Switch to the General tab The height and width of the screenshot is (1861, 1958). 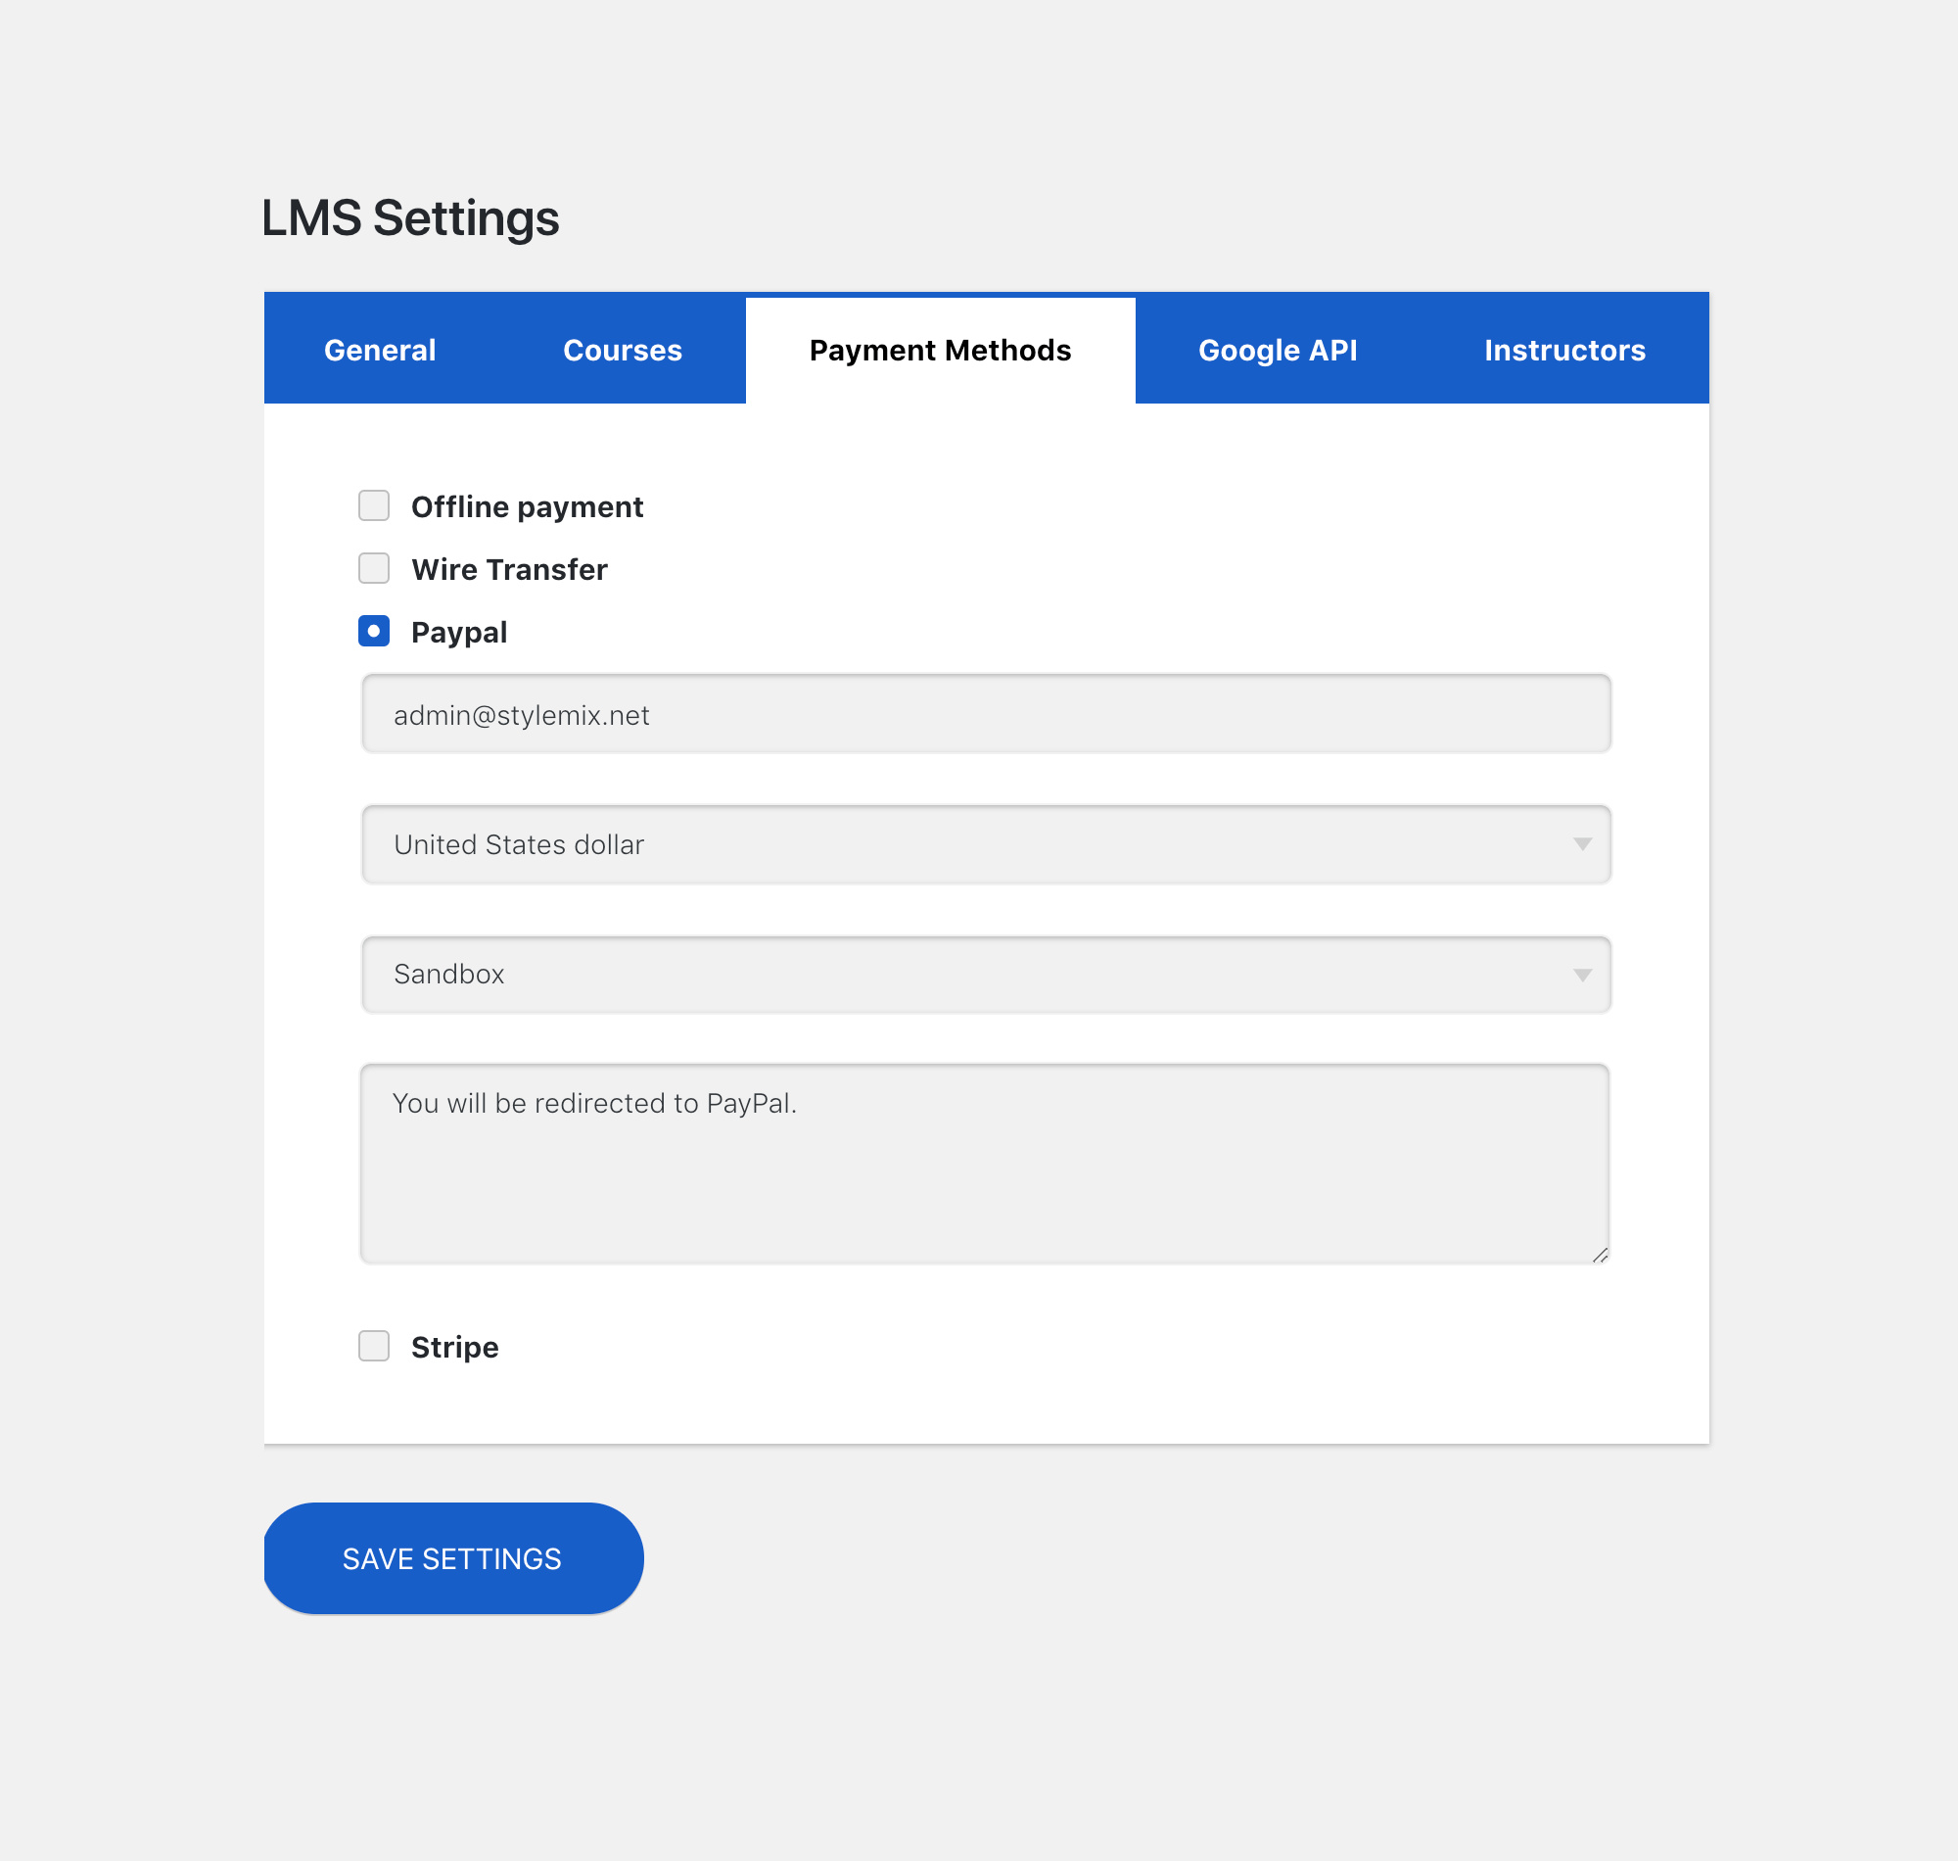[x=380, y=351]
